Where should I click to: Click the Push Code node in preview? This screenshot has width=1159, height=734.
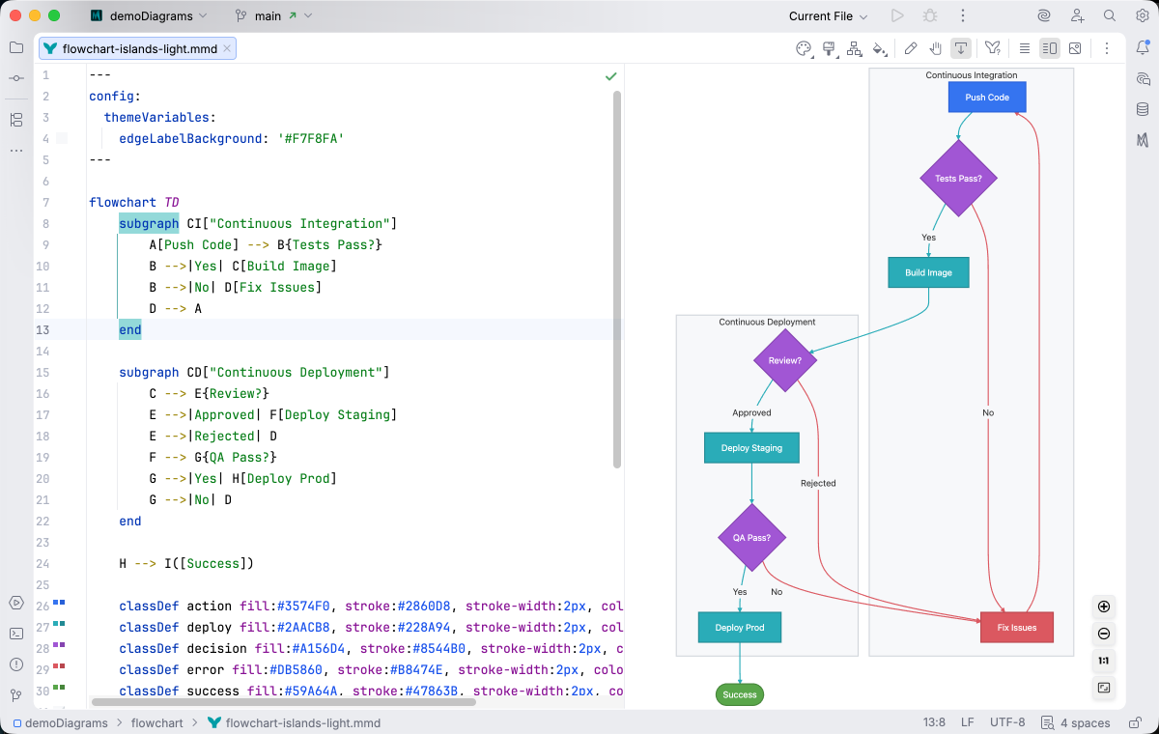[987, 98]
